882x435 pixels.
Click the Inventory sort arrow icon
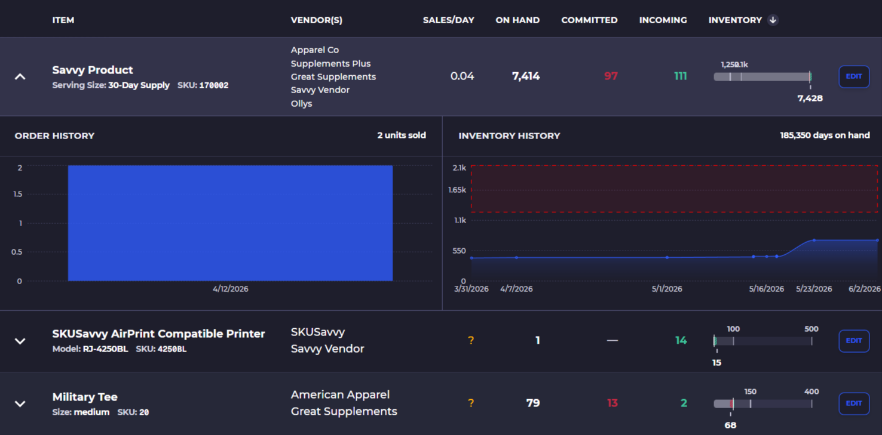(x=773, y=20)
